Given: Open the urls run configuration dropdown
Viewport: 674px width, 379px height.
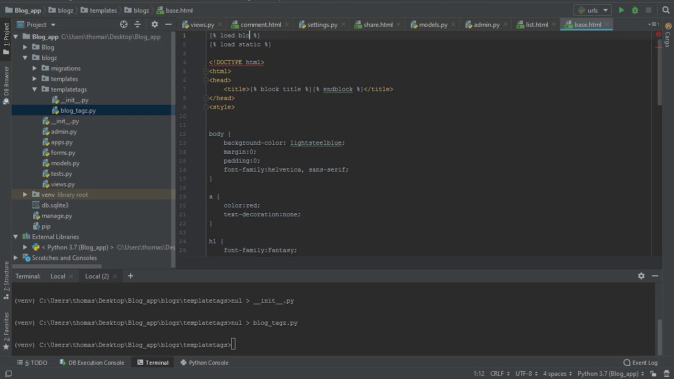Looking at the screenshot, I should coord(593,10).
